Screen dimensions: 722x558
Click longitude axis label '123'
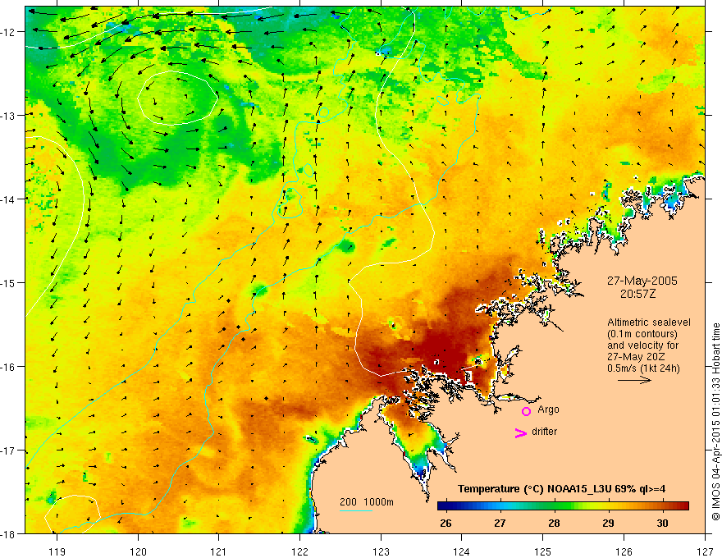pos(381,552)
